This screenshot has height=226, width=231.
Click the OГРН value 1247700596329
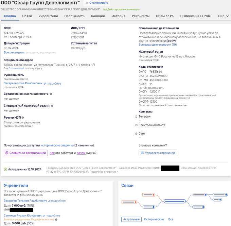pyautogui.click(x=14, y=33)
